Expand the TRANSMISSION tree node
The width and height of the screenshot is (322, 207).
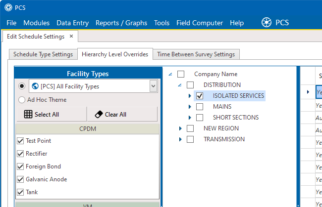coord(180,139)
